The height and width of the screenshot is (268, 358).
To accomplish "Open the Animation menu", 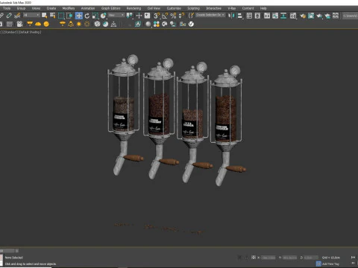I will click(88, 8).
